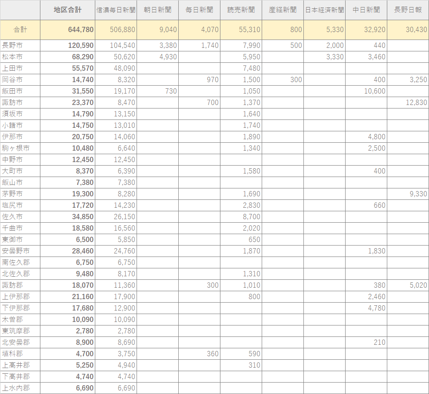This screenshot has width=429, height=394.
Task: Select 安曇野市 信濃毎日新聞 cell 24,760
Action: pyautogui.click(x=116, y=251)
